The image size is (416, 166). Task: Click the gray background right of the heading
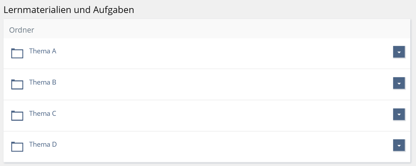point(274,9)
